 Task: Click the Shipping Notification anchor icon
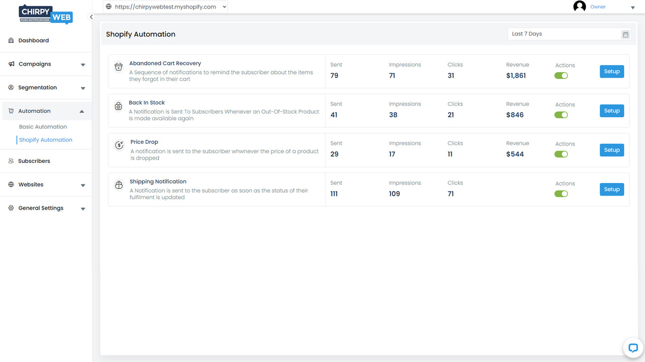[x=118, y=185]
